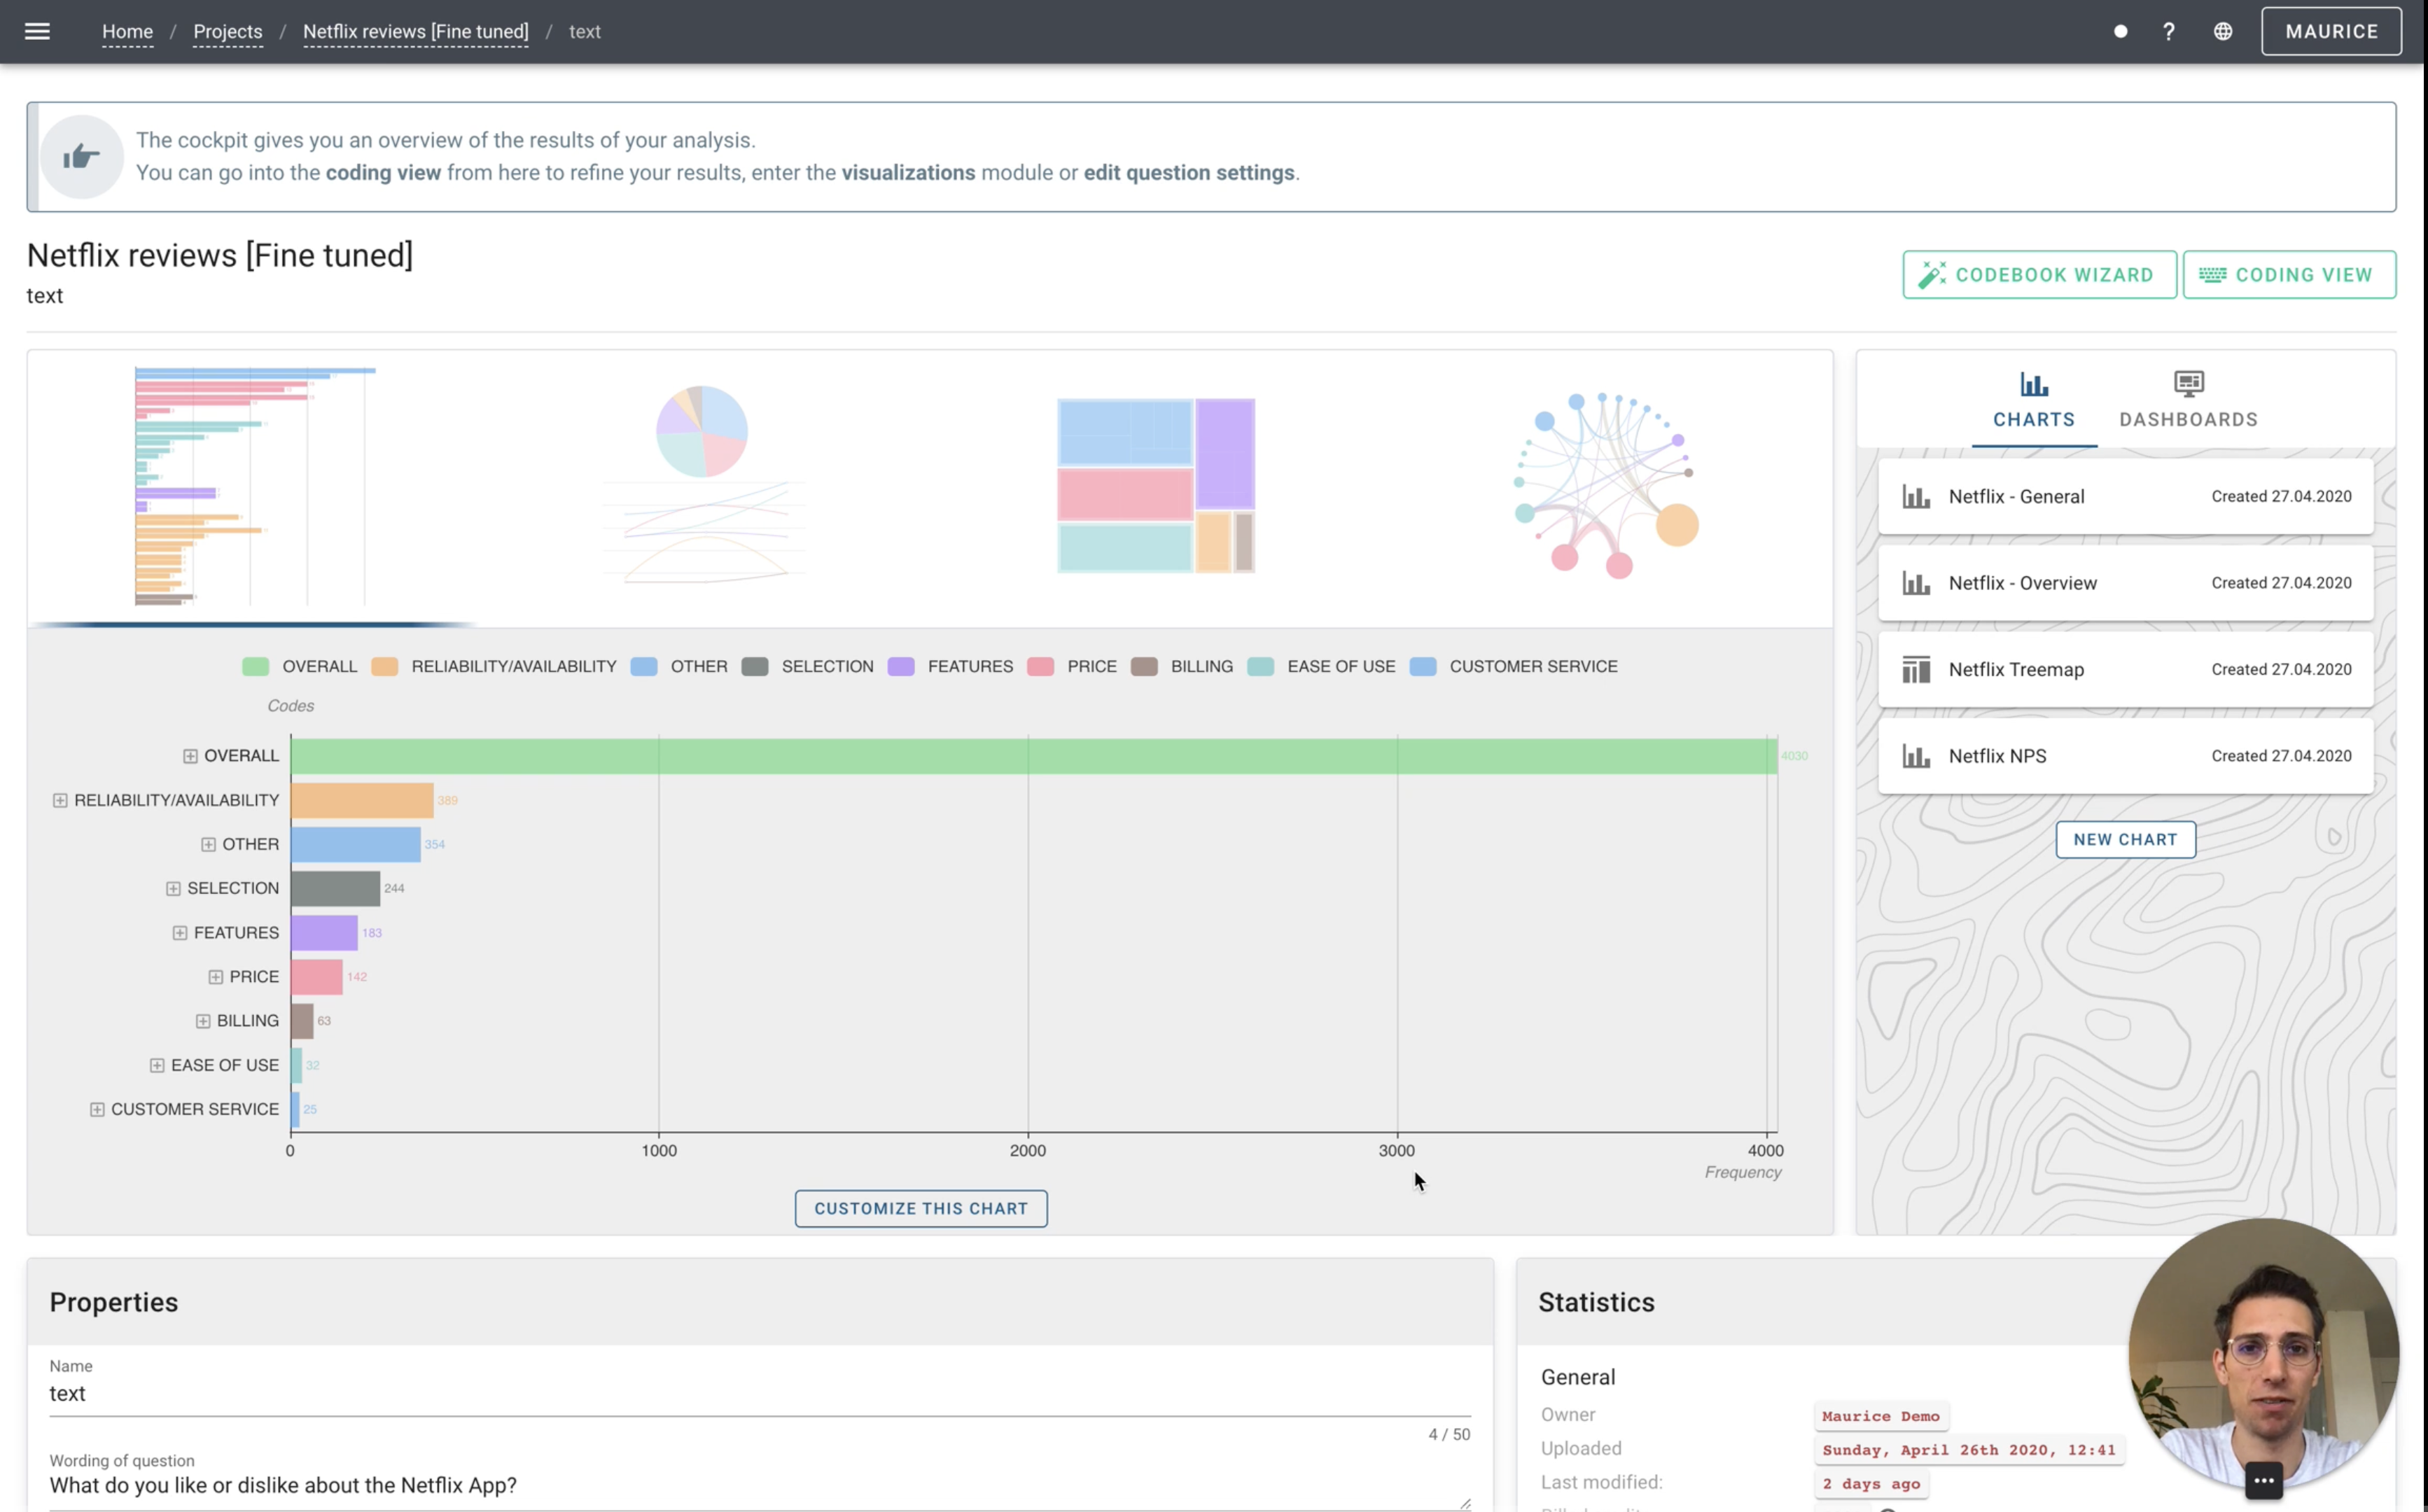This screenshot has height=1512, width=2428.
Task: Open the help question mark icon
Action: (x=2168, y=31)
